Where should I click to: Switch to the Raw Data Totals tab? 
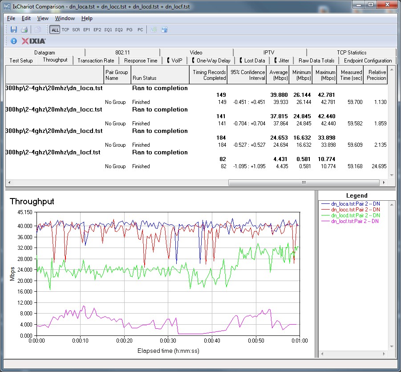coord(316,61)
